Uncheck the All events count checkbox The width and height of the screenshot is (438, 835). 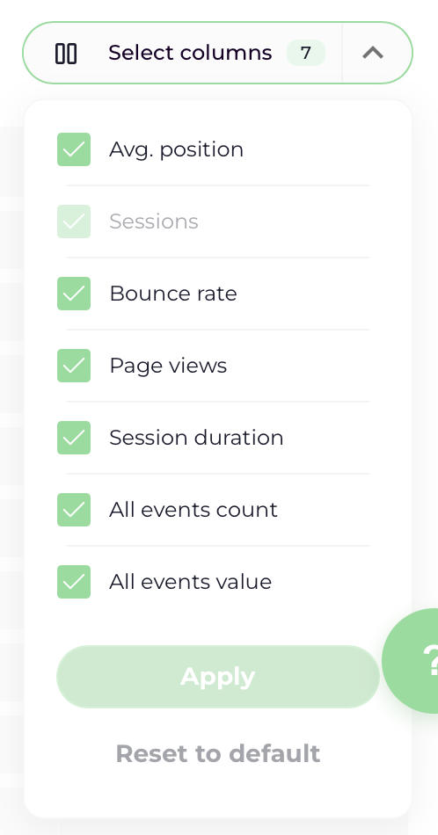point(74,510)
